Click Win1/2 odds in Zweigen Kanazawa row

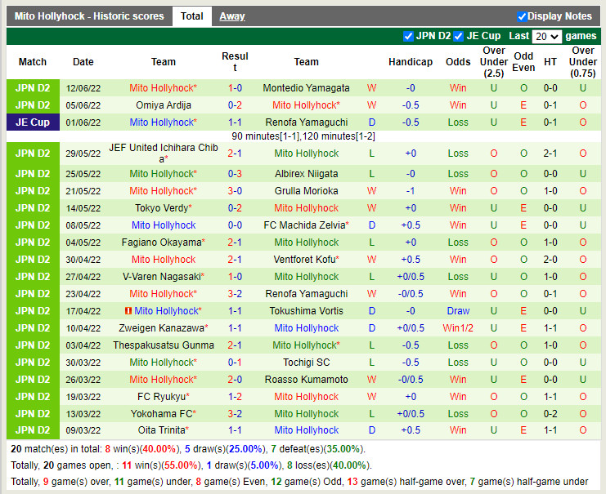pyautogui.click(x=458, y=328)
